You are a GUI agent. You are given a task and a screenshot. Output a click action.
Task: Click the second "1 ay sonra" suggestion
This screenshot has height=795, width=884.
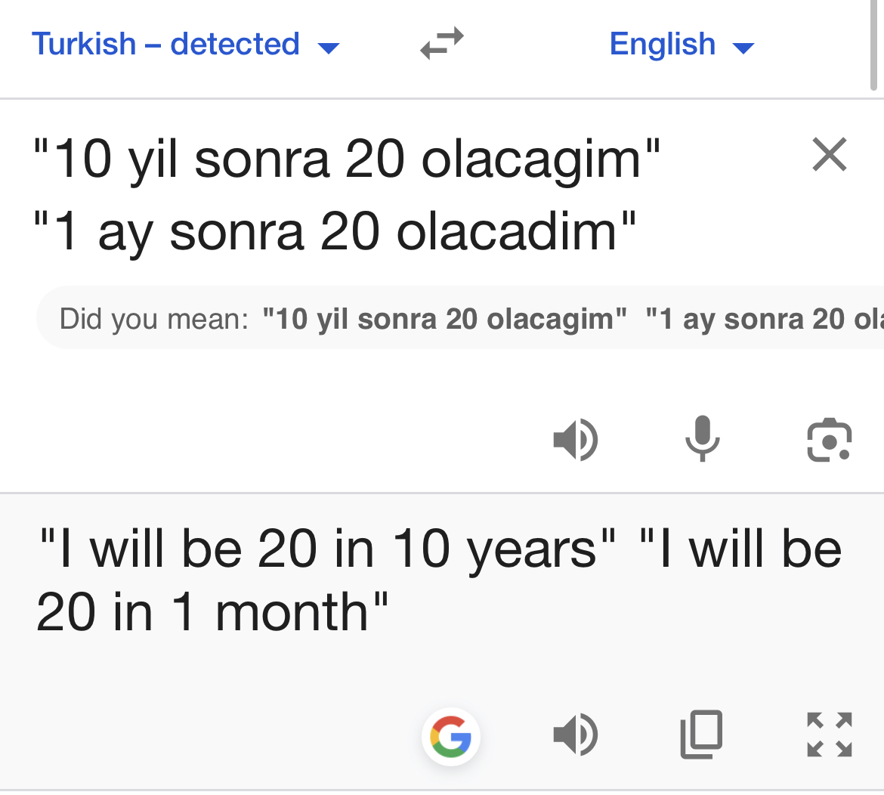click(x=763, y=319)
